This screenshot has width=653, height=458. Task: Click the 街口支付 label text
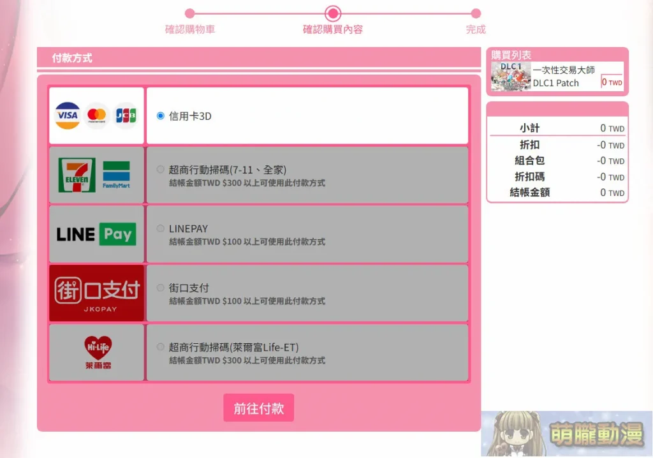click(x=189, y=288)
